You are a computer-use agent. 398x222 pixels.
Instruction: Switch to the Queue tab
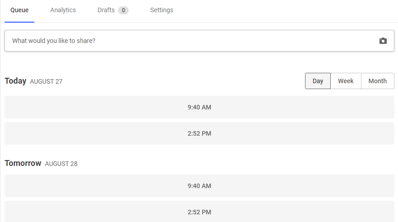[19, 10]
